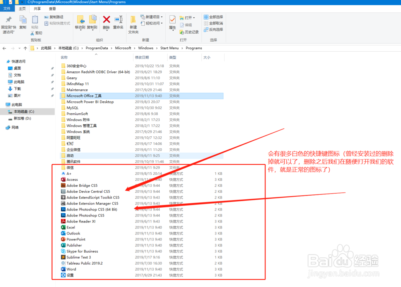
Task: Click the Pin to Quick access ribbon icon
Action: [9, 19]
